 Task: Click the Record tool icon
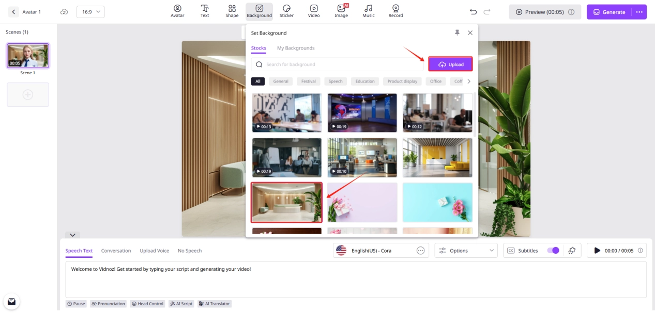click(x=395, y=11)
